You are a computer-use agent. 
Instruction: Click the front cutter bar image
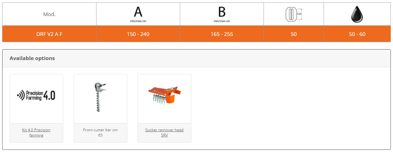[x=100, y=97]
